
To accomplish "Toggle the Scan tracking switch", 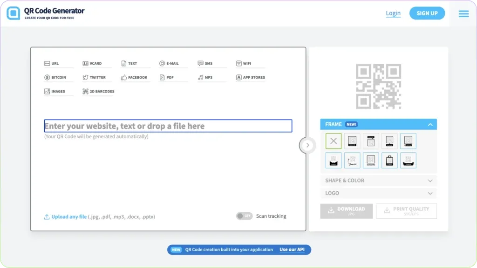I will click(x=244, y=216).
